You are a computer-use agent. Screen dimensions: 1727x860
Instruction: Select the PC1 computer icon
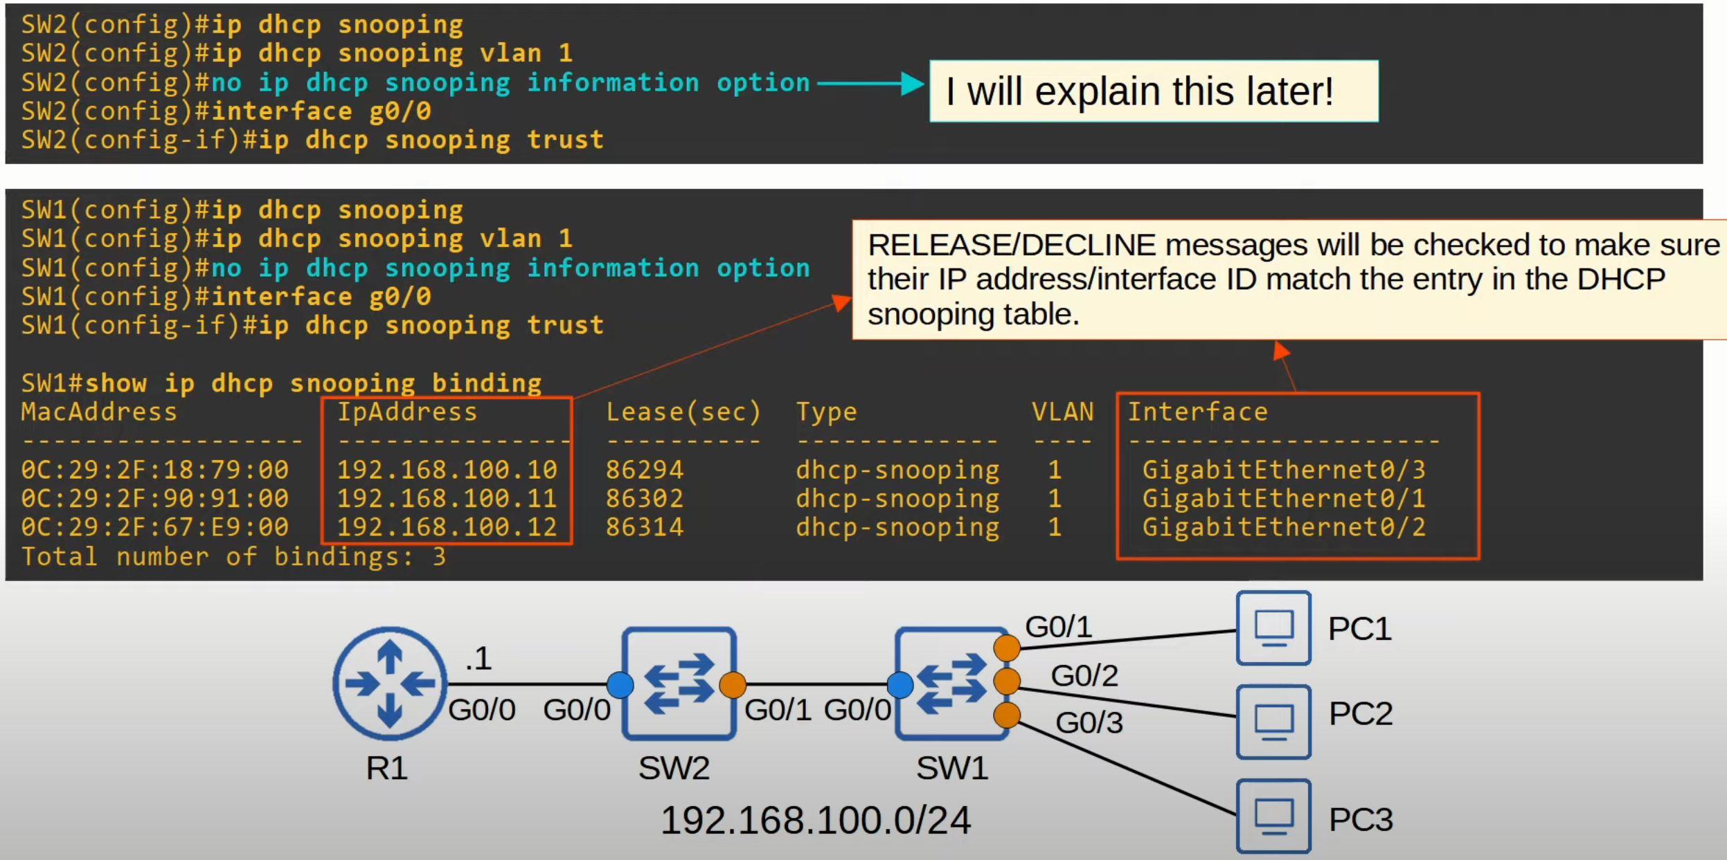pyautogui.click(x=1273, y=628)
